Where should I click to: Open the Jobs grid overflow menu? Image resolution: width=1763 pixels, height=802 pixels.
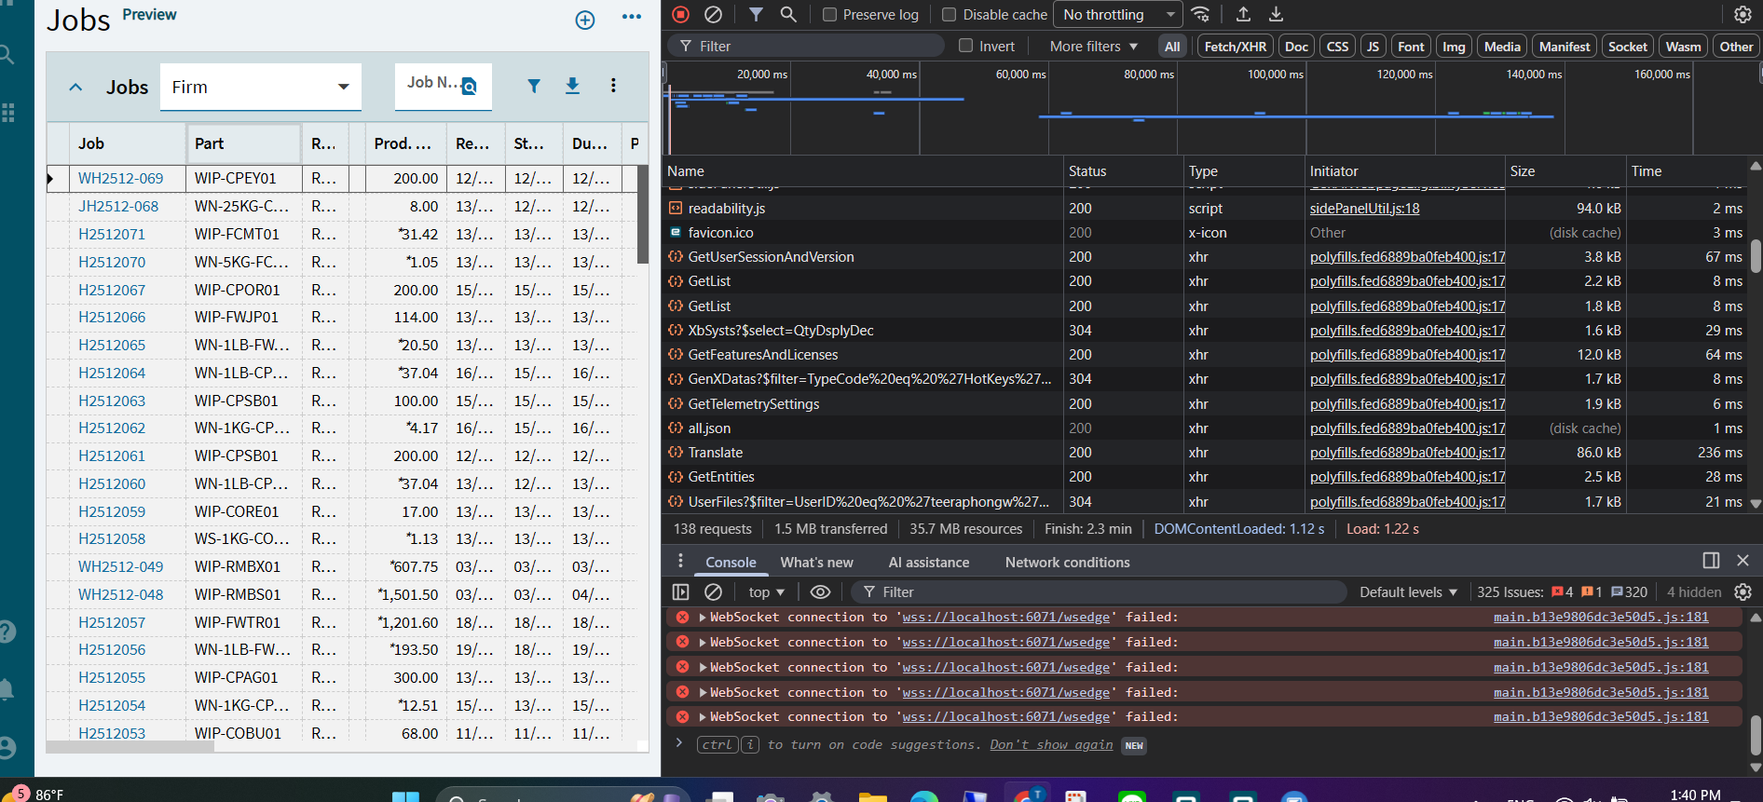pos(613,86)
